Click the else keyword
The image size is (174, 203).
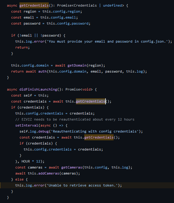[x=19, y=179]
